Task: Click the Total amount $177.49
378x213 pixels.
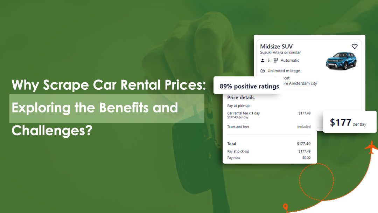Action: 303,144
